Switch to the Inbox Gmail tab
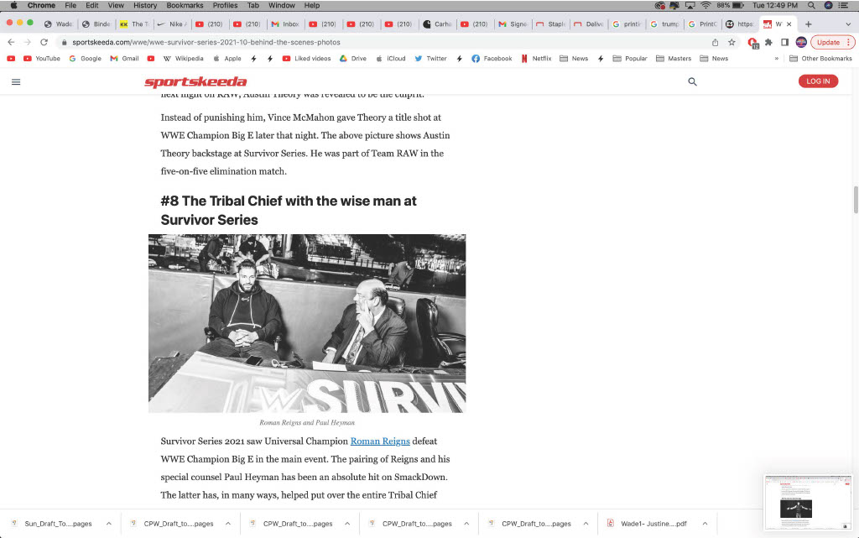 (286, 24)
